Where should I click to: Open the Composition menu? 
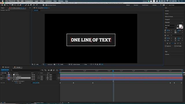tap(29, 1)
